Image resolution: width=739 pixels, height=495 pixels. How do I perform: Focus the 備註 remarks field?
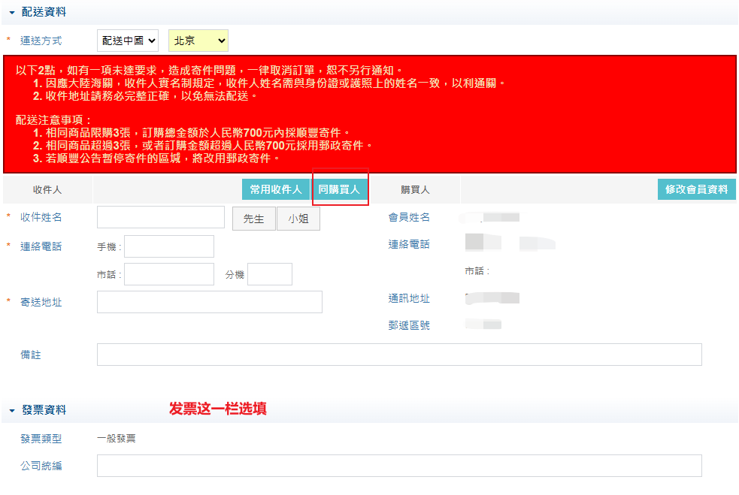(399, 355)
